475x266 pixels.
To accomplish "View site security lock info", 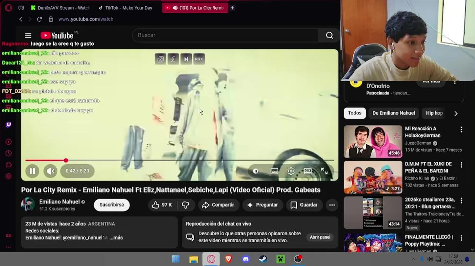I will (x=51, y=19).
